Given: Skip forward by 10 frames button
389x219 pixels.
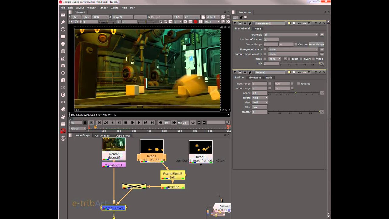Looking at the screenshot, I should [174, 123].
